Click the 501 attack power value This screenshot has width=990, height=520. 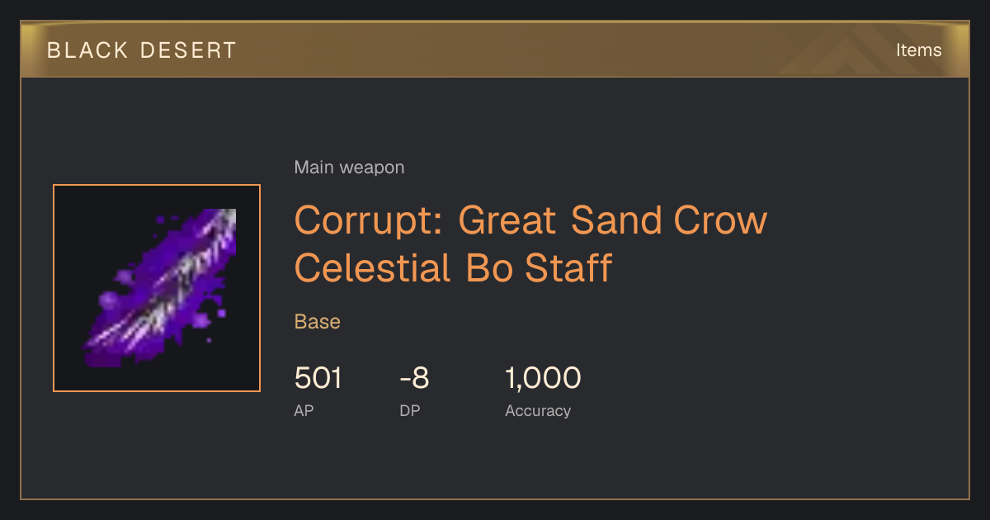(318, 378)
